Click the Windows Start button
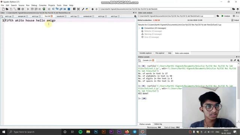This screenshot has width=240, height=135. click(x=3, y=132)
